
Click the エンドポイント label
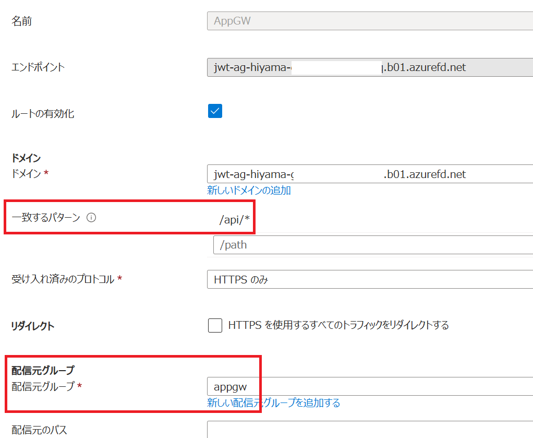click(x=38, y=67)
